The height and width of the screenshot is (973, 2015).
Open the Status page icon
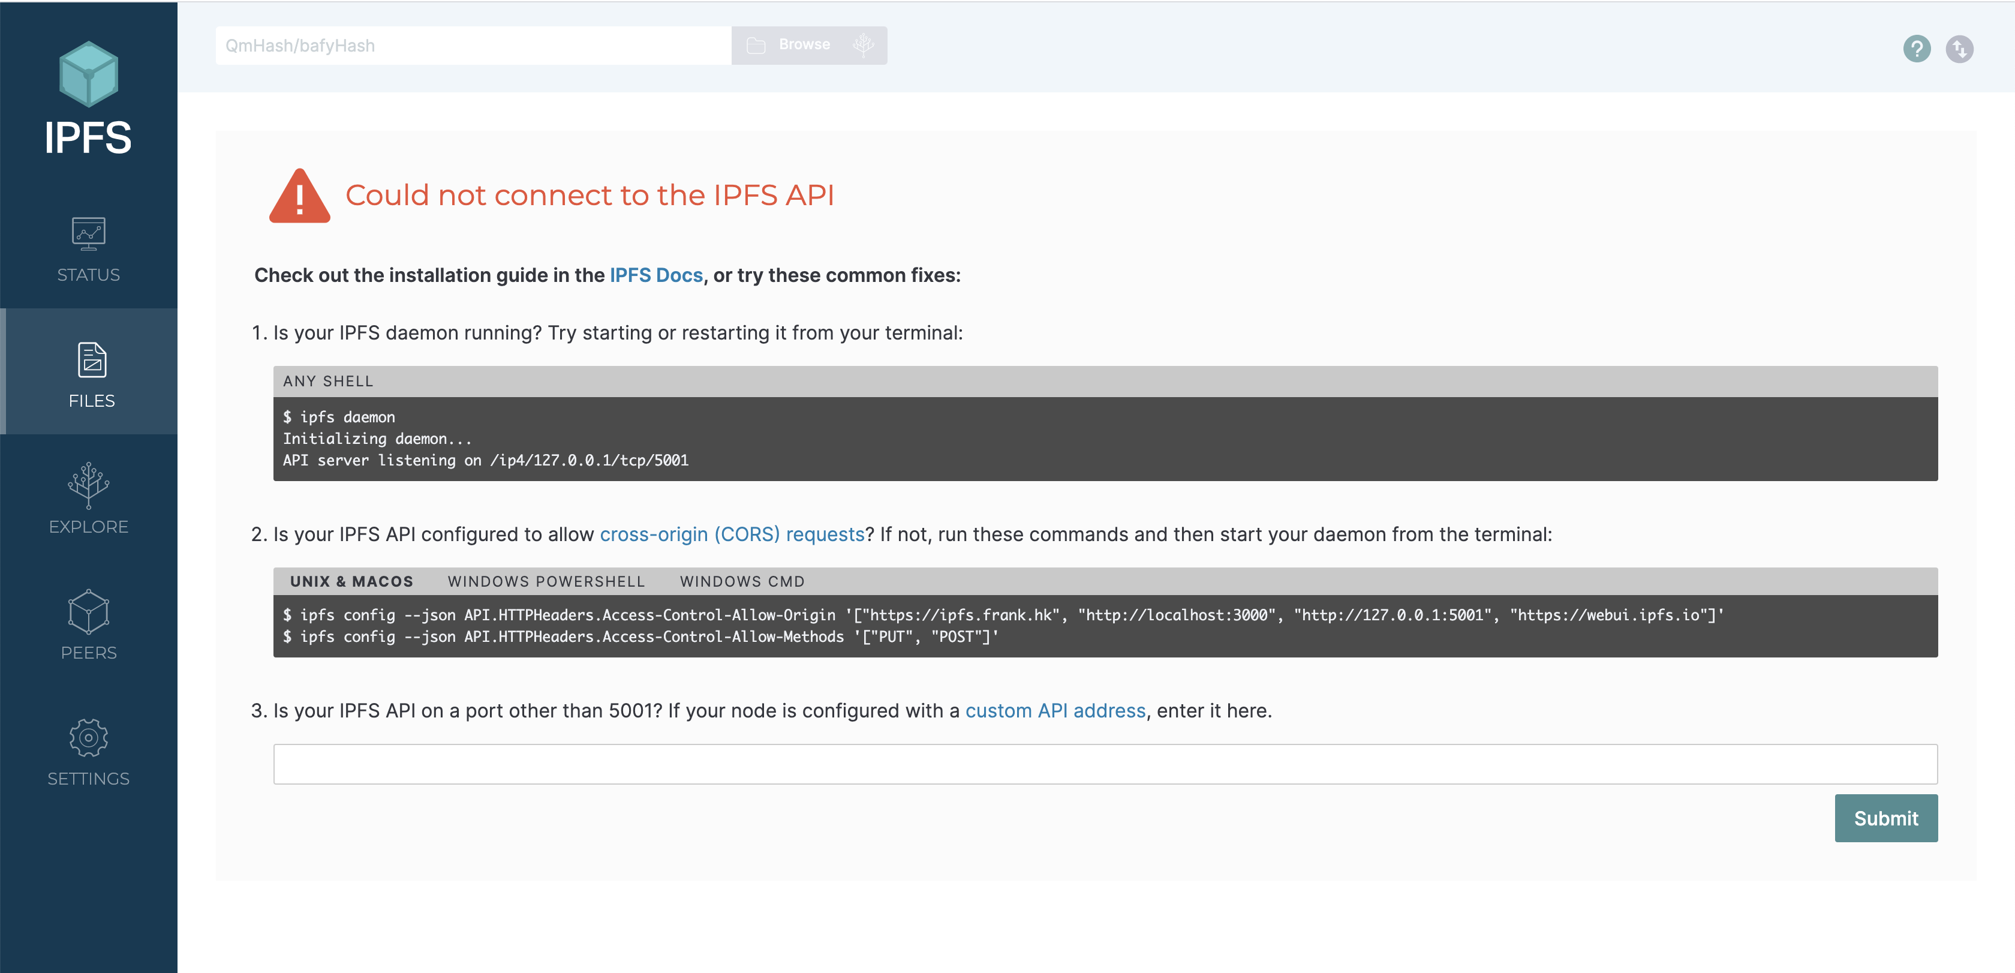pos(88,234)
